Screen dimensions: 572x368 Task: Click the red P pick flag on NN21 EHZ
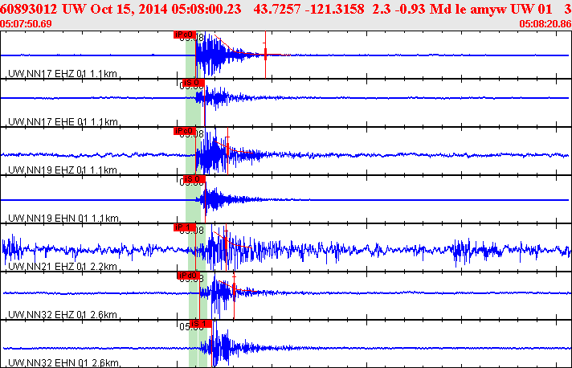(183, 227)
